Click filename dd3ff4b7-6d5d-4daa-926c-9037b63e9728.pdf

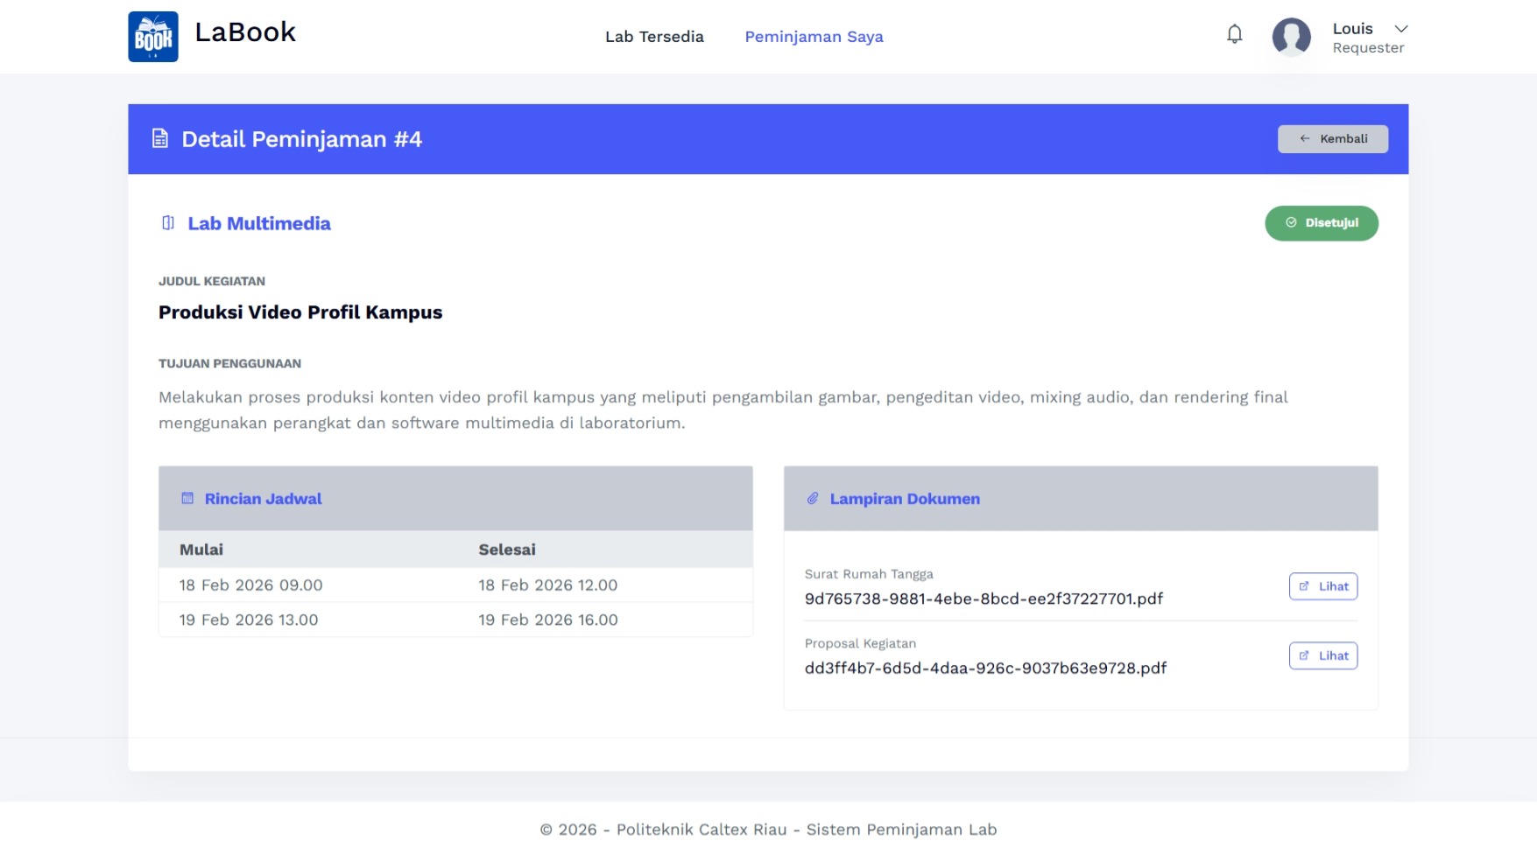pos(985,668)
